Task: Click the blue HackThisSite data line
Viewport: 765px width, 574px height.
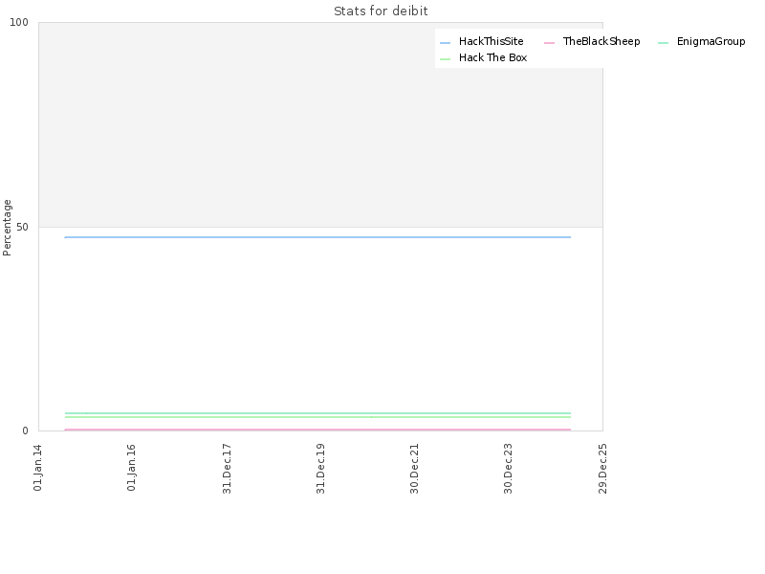Action: tap(317, 237)
